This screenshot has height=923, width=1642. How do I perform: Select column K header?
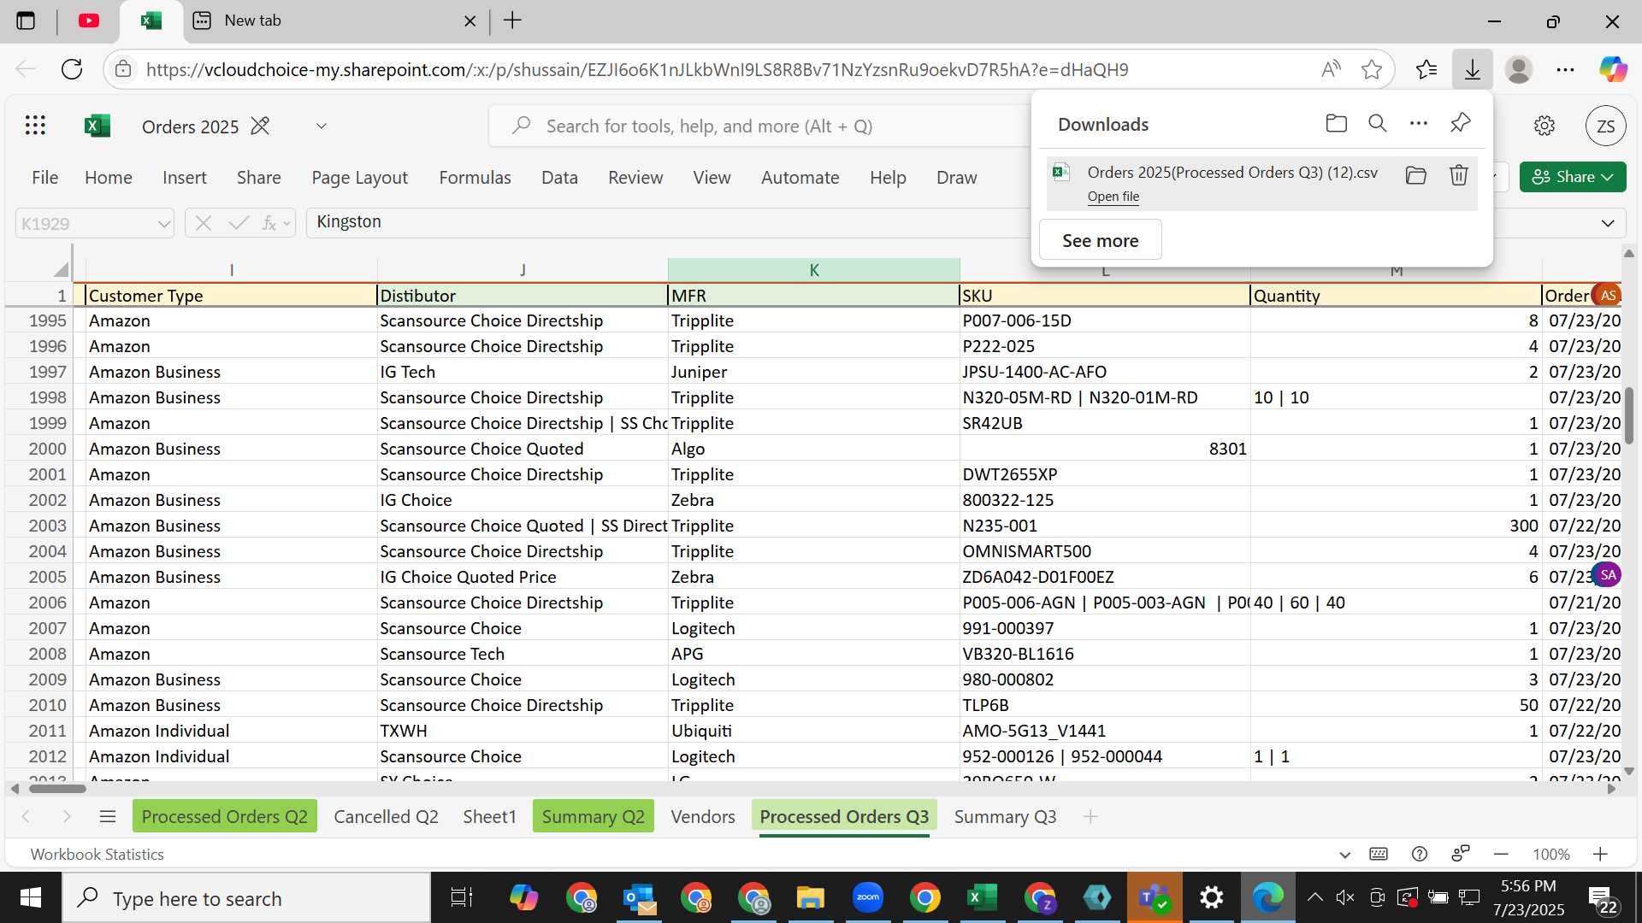click(813, 269)
